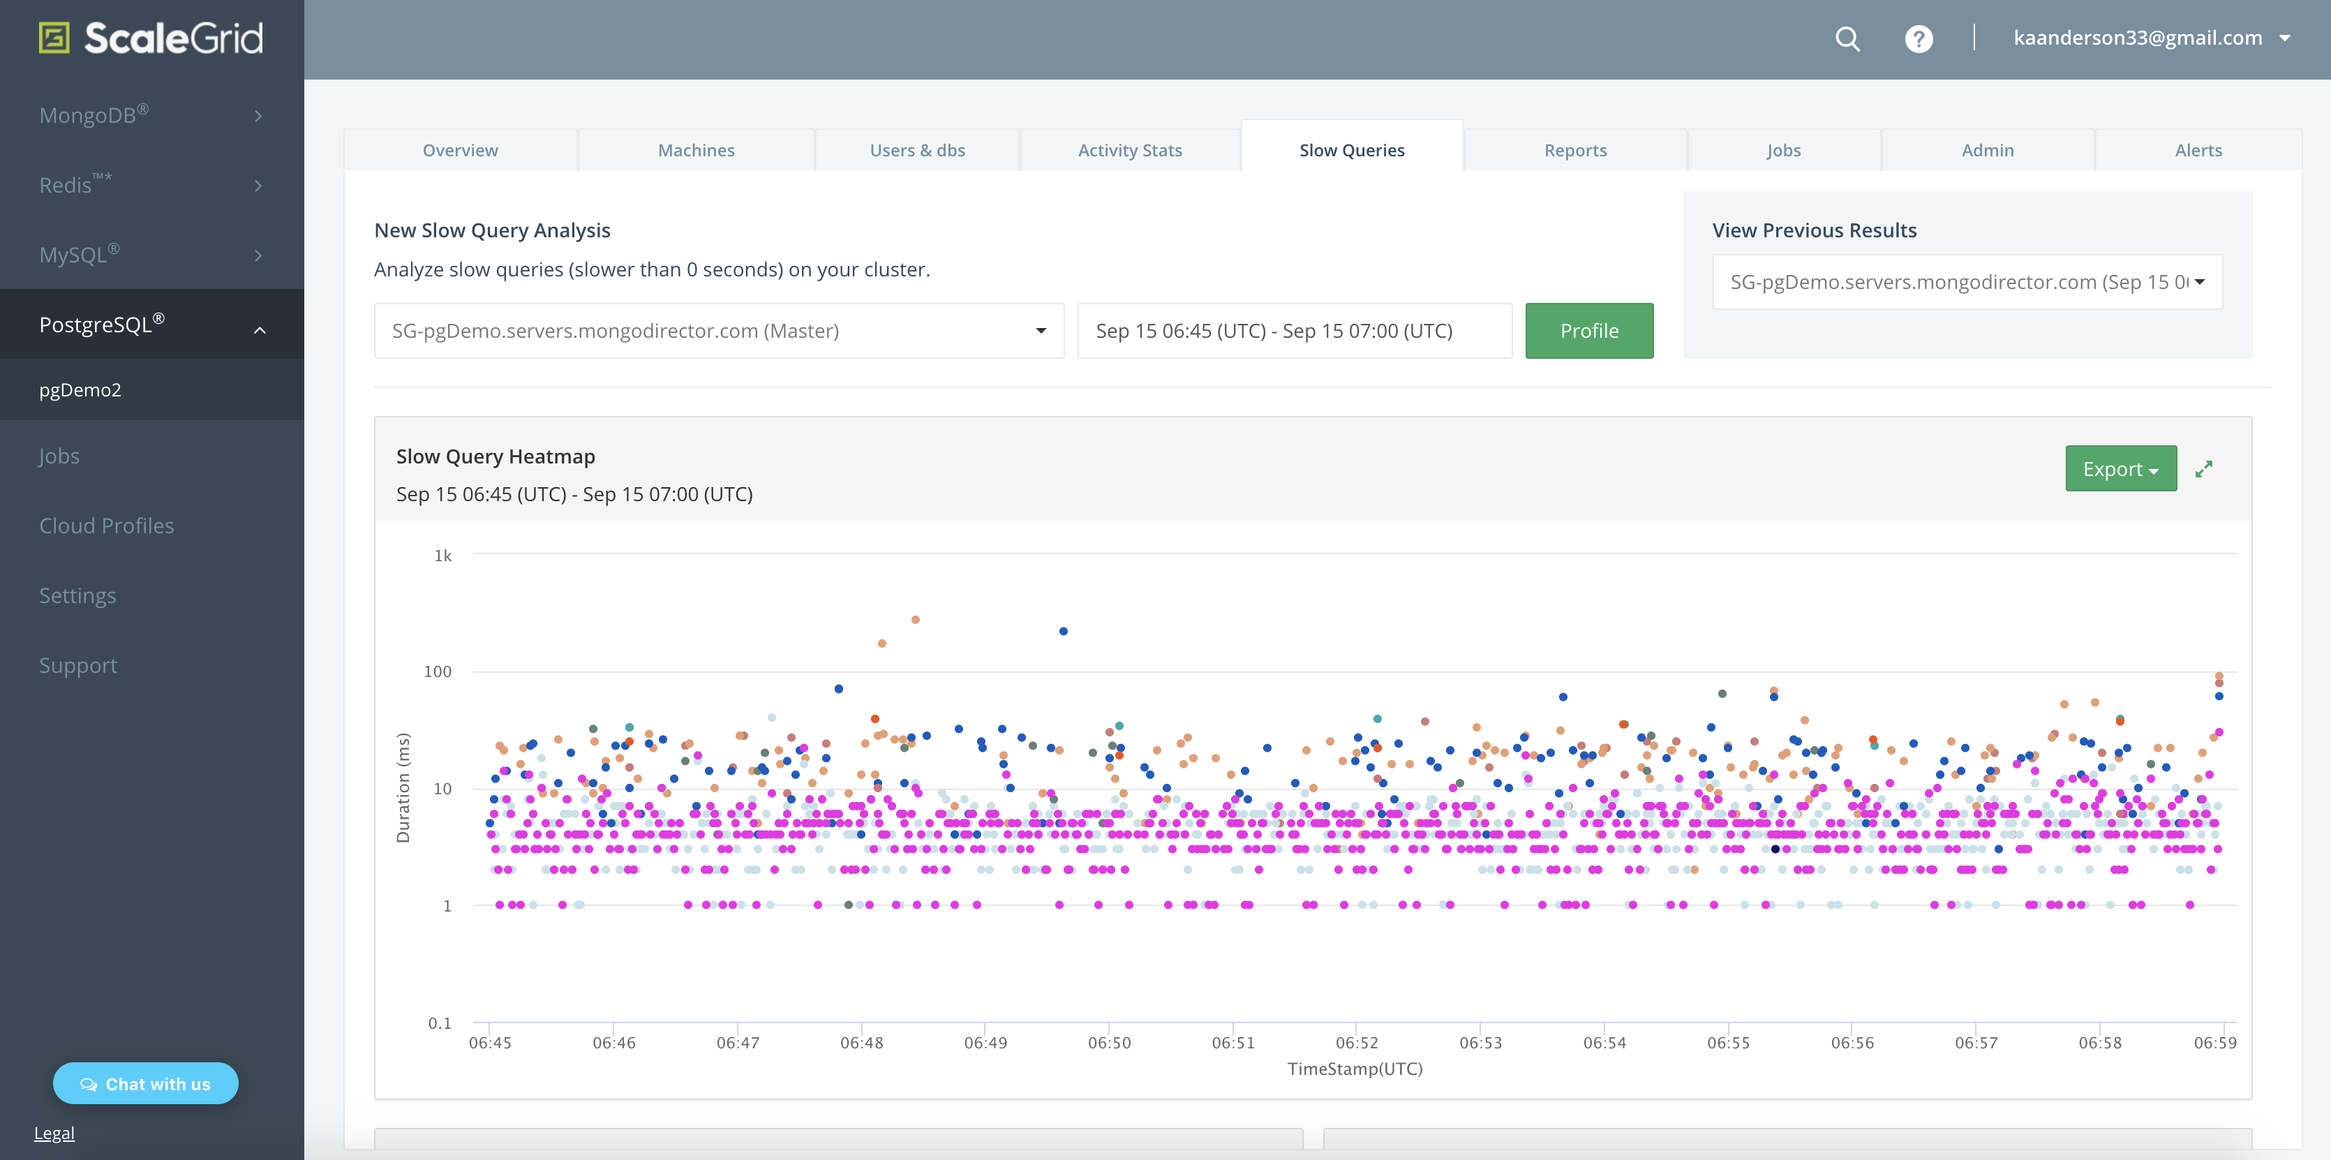Click the Chat with us button
Screen dimensions: 2331x1160
144,1084
